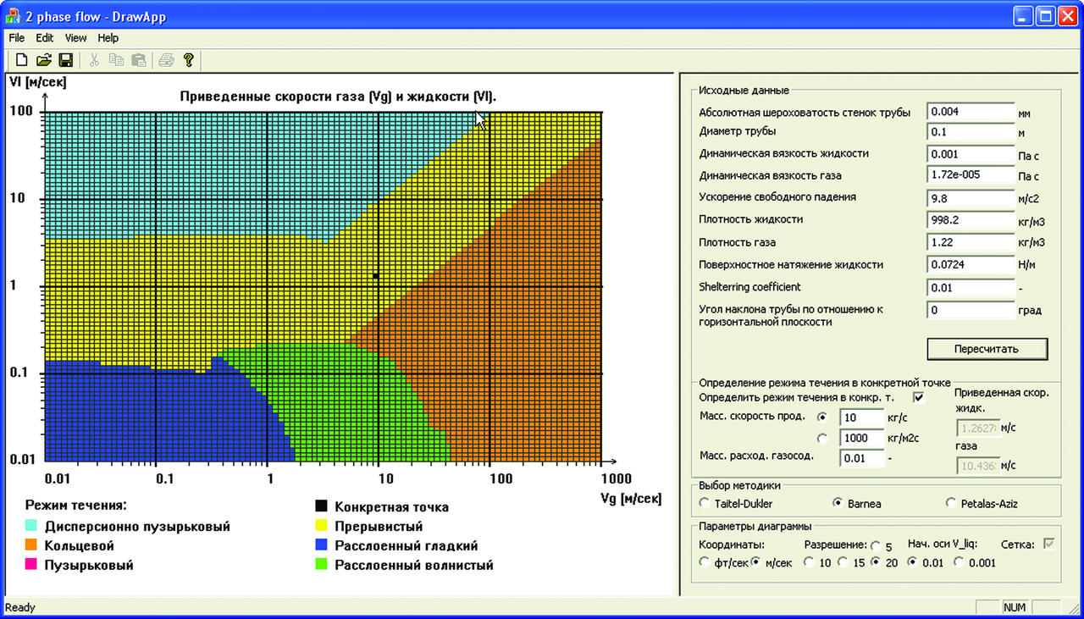Open the View menu
Image resolution: width=1084 pixels, height=619 pixels.
(x=76, y=38)
